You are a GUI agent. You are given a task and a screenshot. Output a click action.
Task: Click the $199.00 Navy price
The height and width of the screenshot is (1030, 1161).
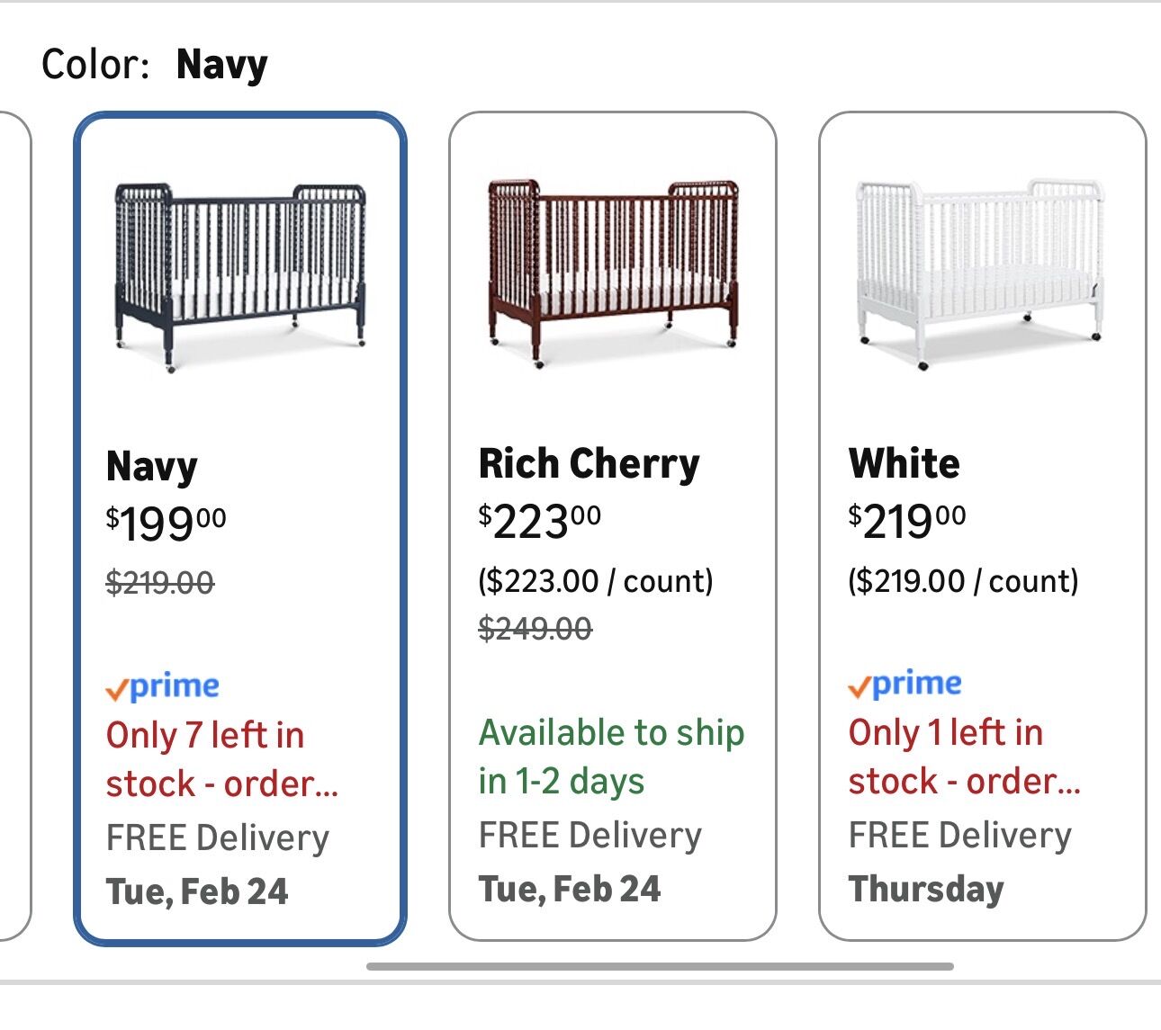[x=166, y=524]
